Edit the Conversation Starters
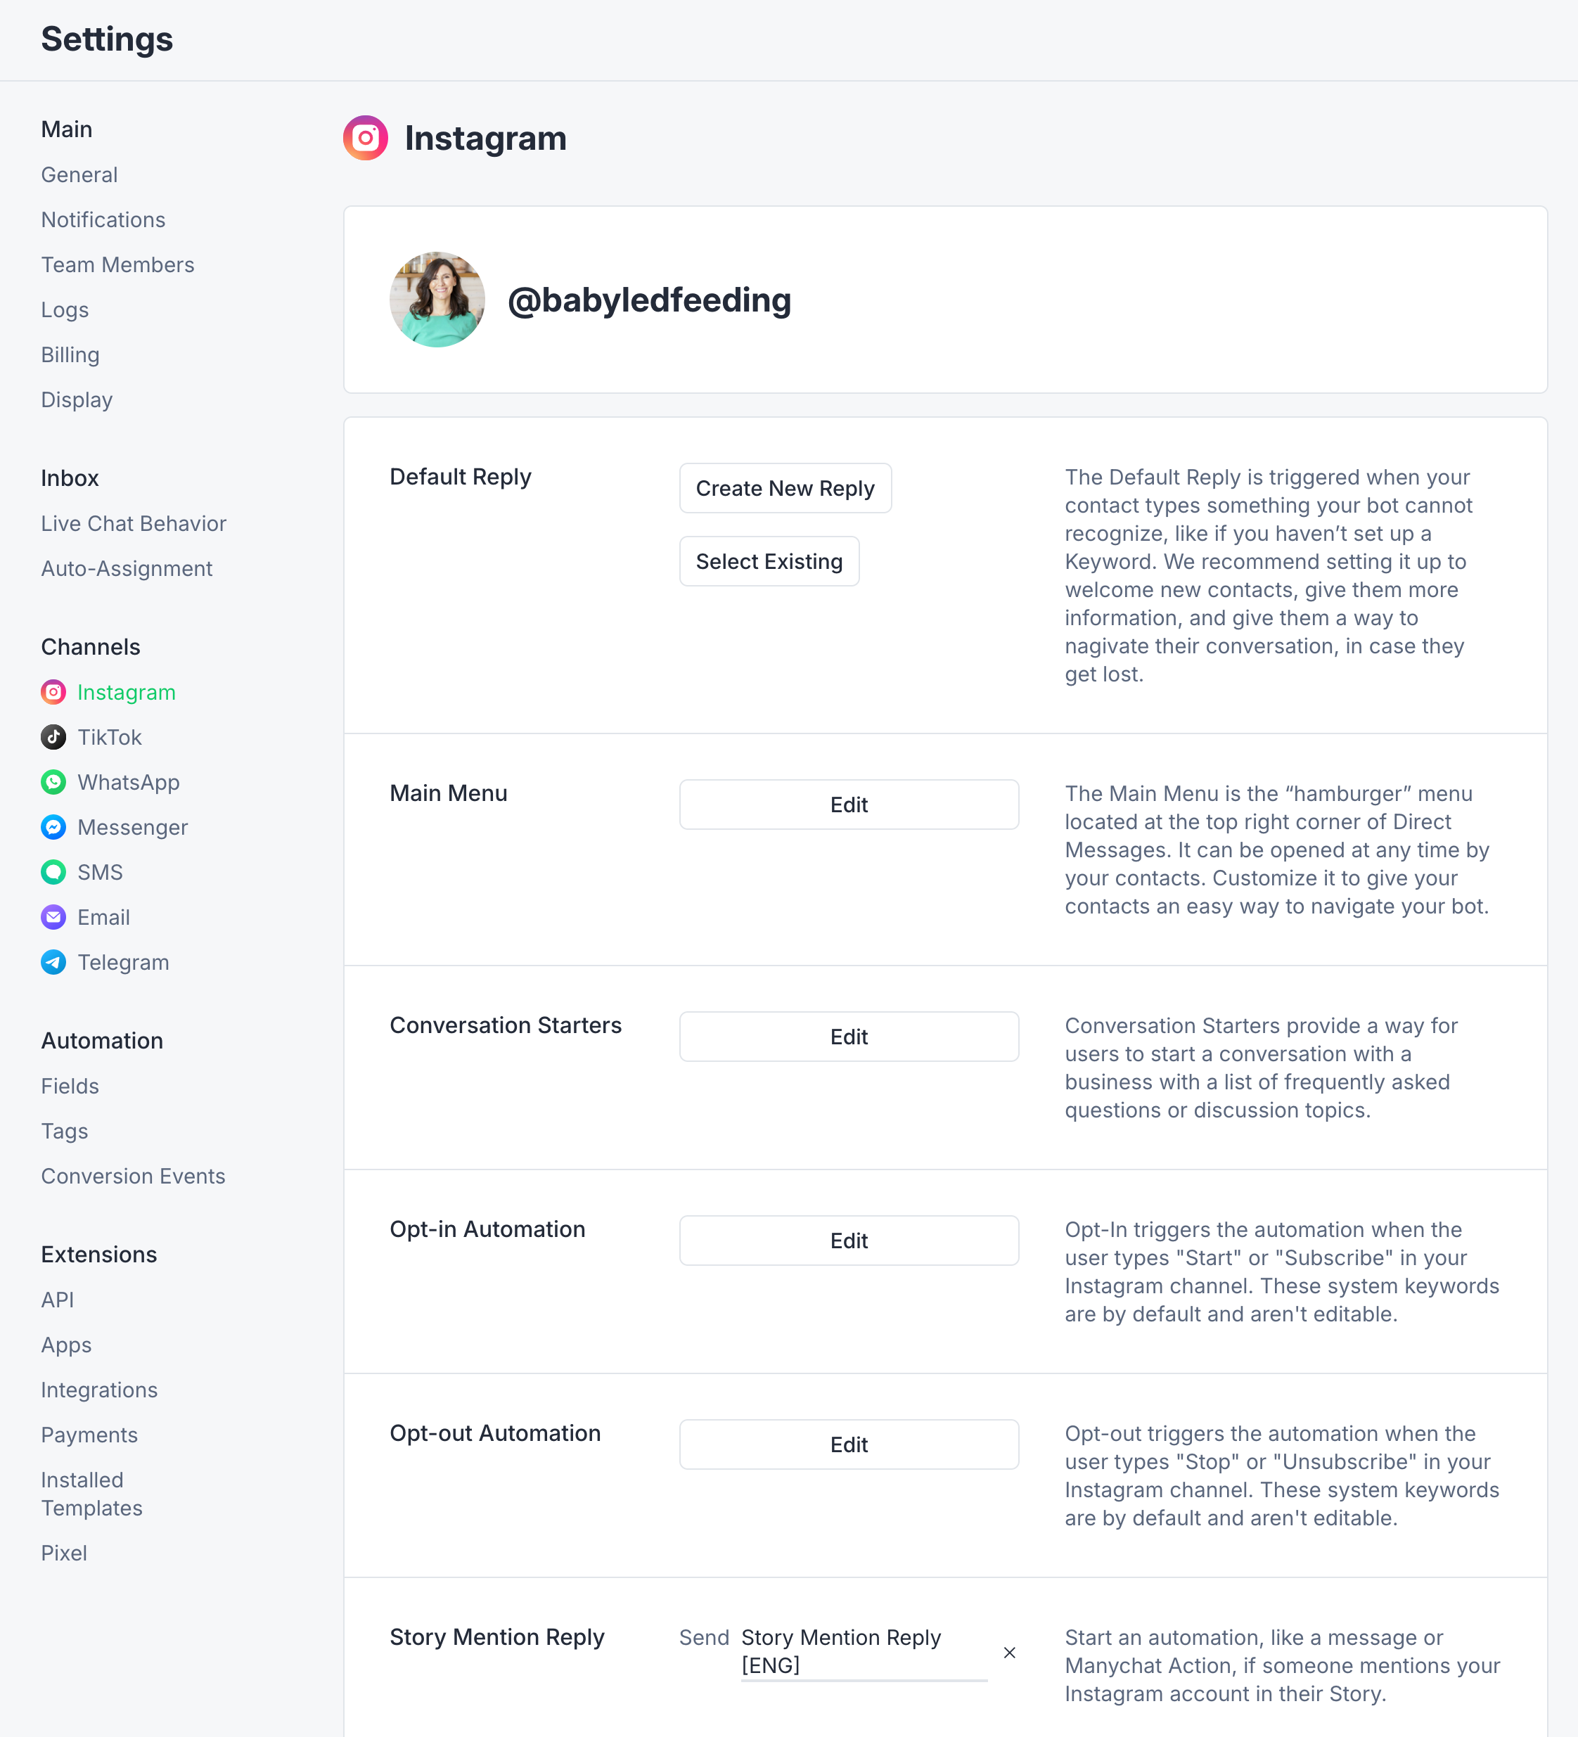This screenshot has height=1737, width=1578. [x=849, y=1037]
